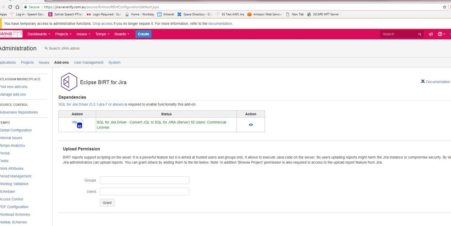Bookmark this page with star icon

444,7
